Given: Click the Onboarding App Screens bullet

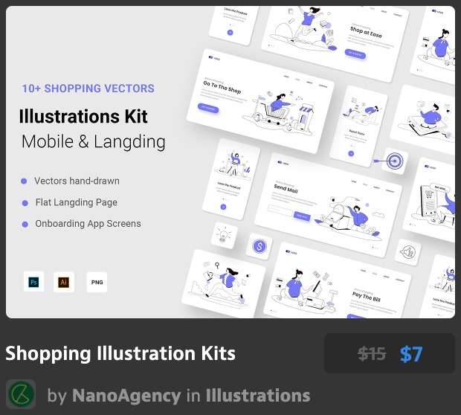Looking at the screenshot, I should (88, 223).
